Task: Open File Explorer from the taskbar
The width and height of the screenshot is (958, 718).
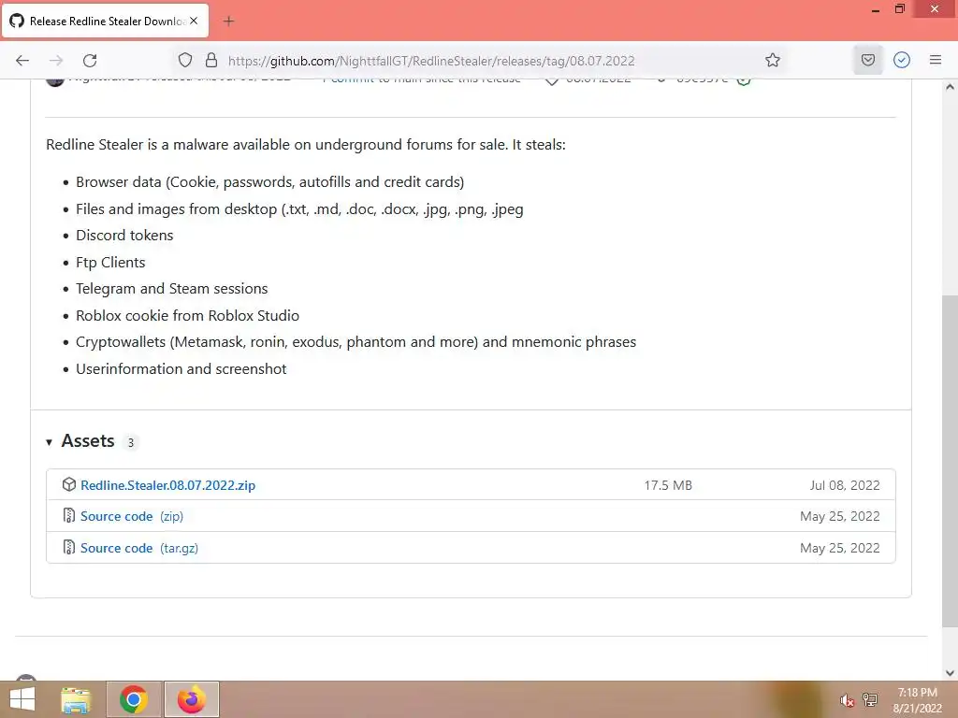Action: 77,699
